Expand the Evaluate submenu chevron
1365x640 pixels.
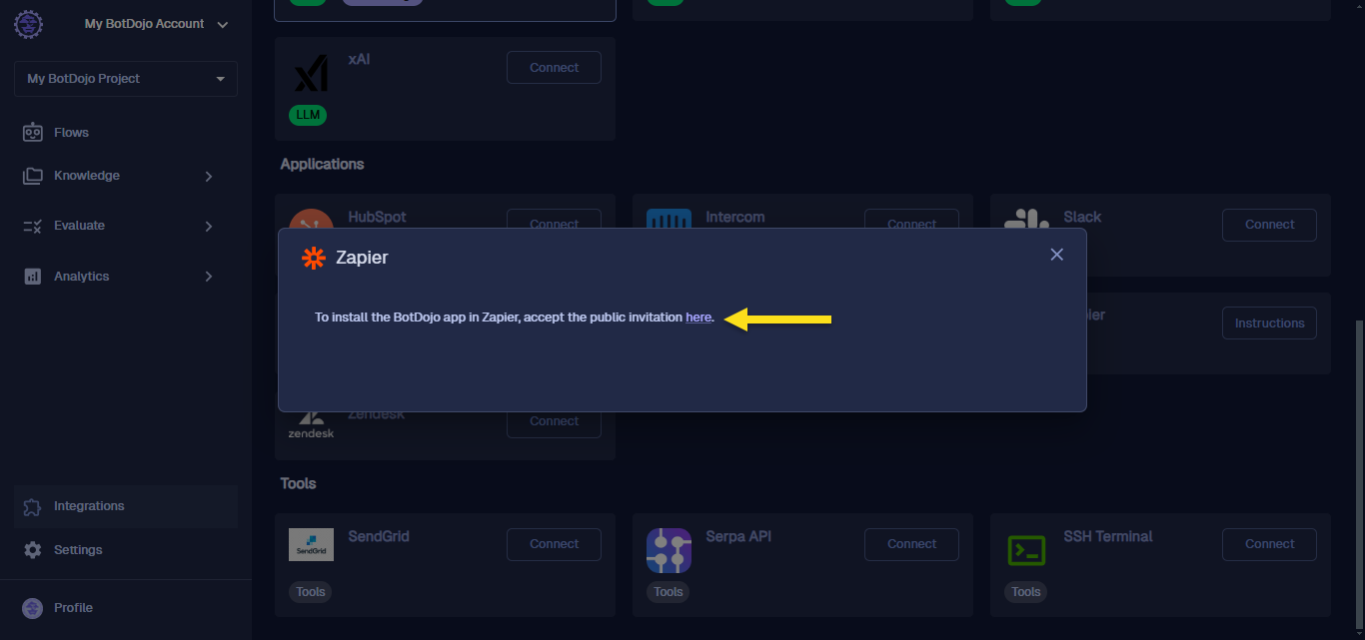tap(209, 227)
